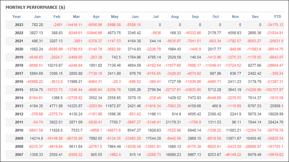Click the Year column header
The height and width of the screenshot is (162, 289).
click(16, 17)
